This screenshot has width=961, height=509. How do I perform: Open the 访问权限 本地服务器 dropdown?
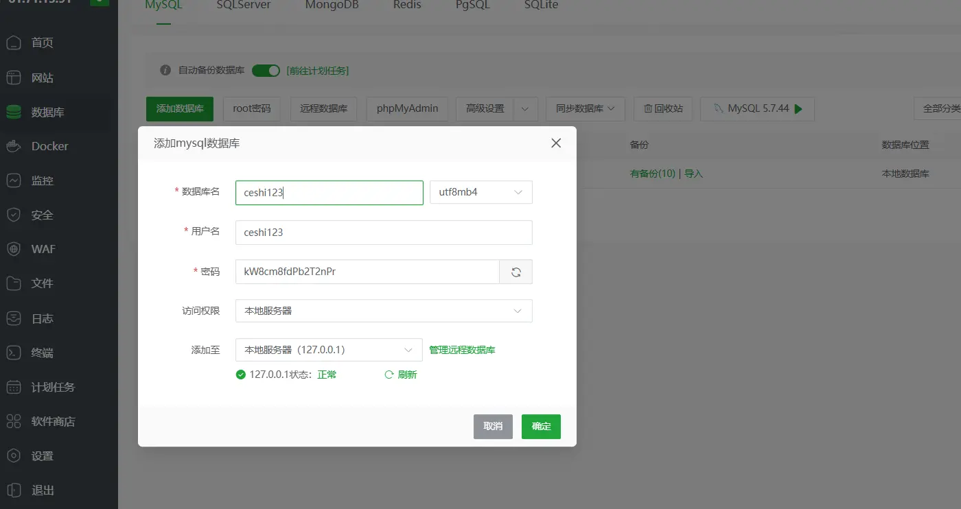point(384,311)
